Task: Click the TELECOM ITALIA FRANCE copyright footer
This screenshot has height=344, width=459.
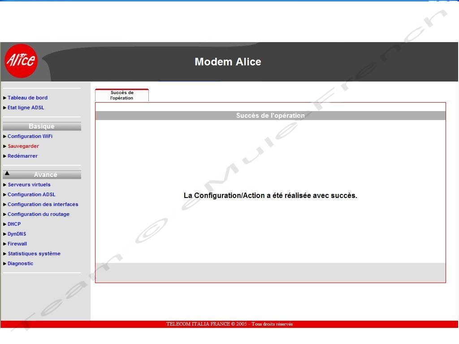Action: pyautogui.click(x=229, y=324)
